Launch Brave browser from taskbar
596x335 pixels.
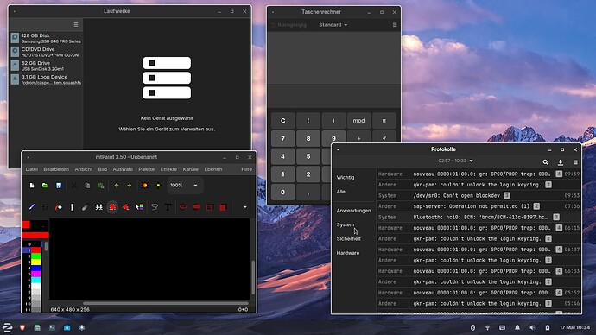pos(22,327)
